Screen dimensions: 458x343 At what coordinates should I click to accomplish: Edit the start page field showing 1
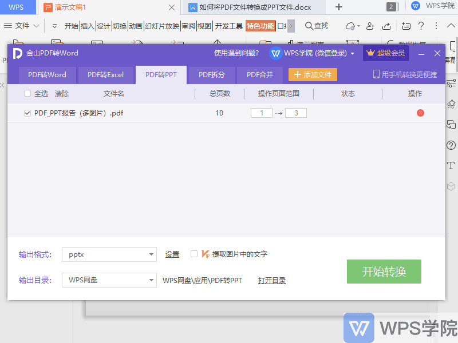[x=262, y=113]
